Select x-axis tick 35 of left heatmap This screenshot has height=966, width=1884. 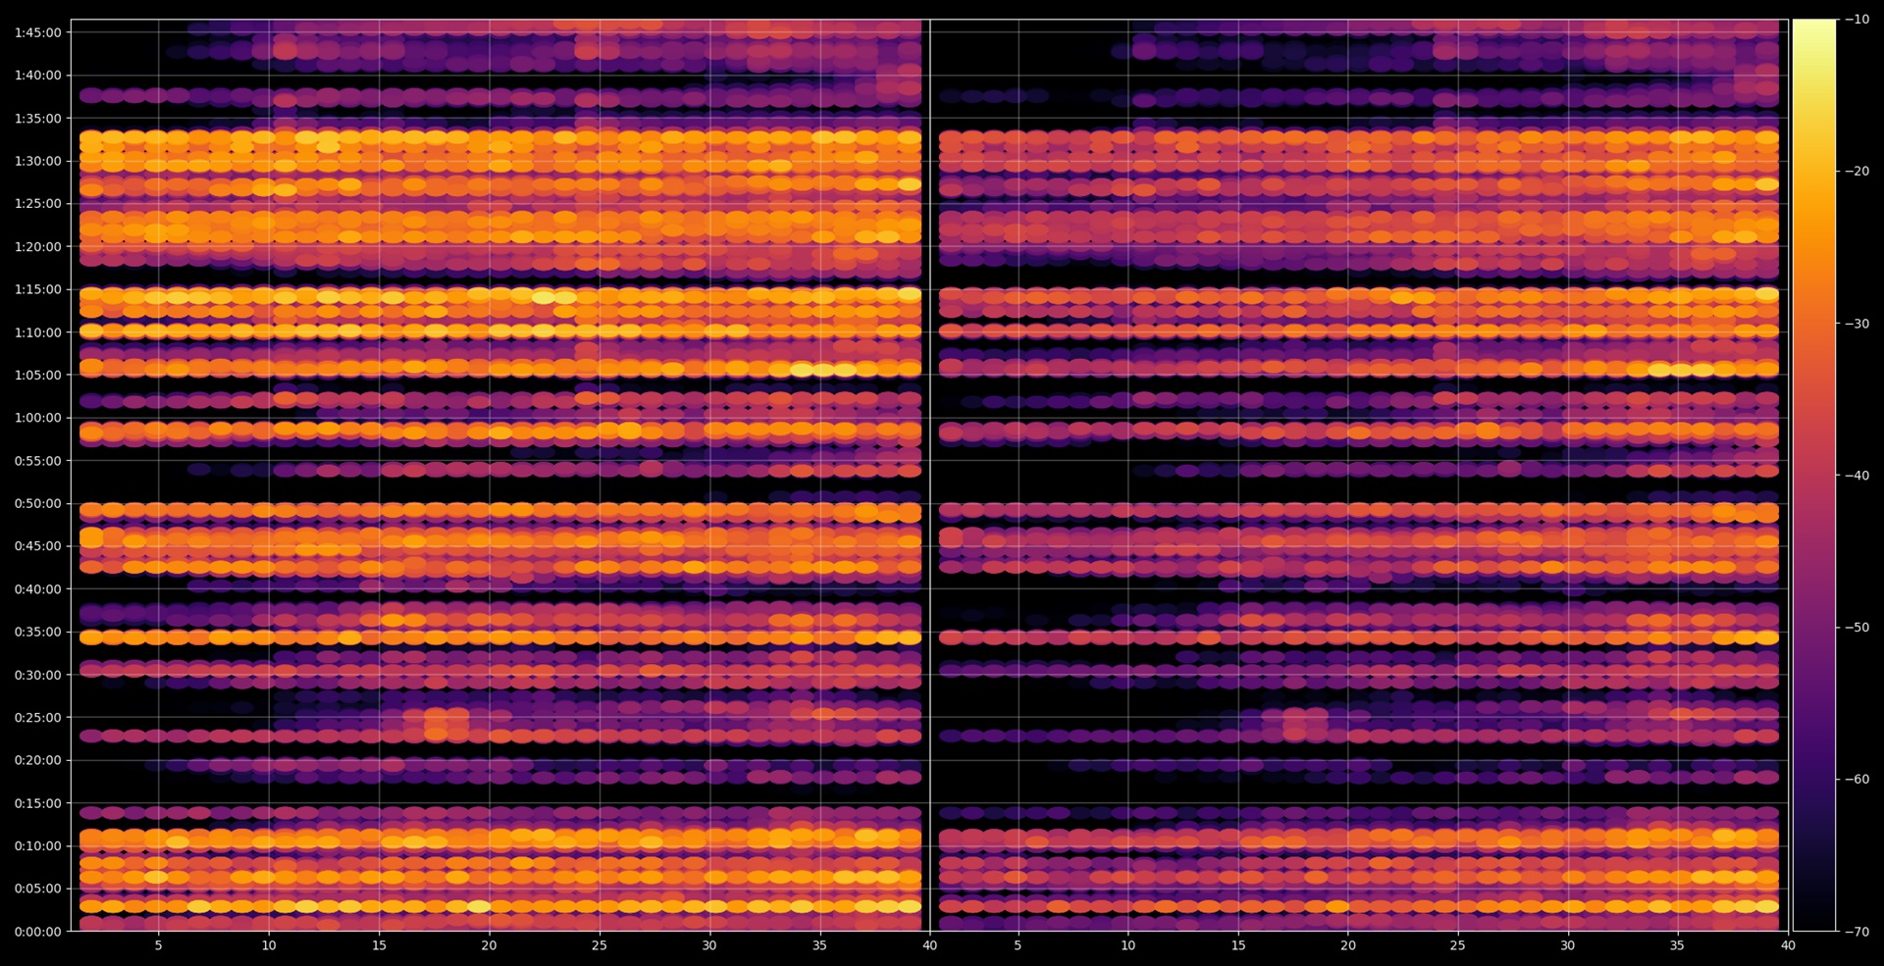(x=819, y=945)
